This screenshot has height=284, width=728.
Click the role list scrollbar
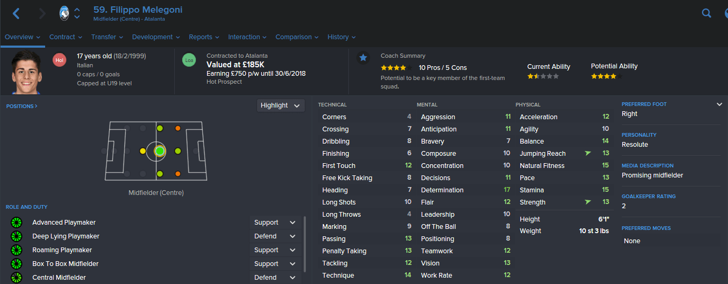pyautogui.click(x=305, y=243)
